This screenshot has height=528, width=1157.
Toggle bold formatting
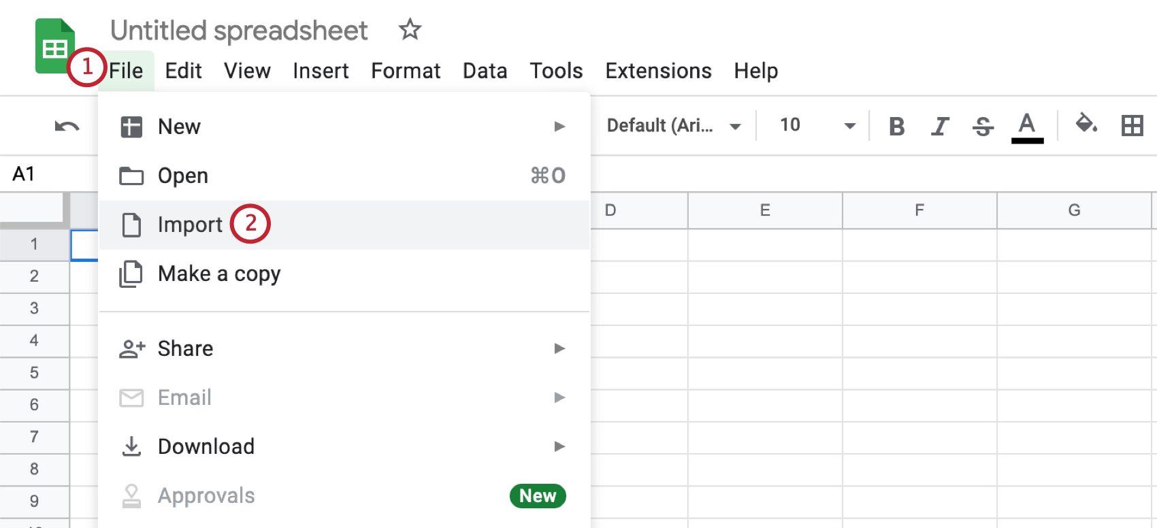[x=897, y=126]
